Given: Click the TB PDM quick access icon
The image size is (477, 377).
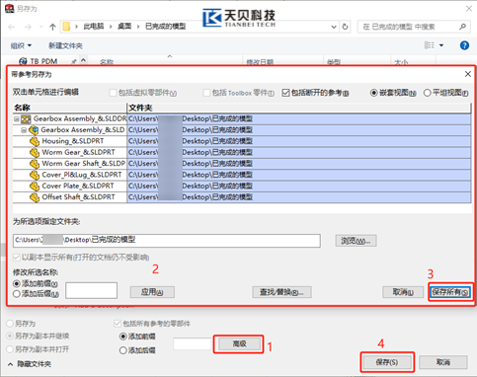Looking at the screenshot, I should pyautogui.click(x=23, y=61).
